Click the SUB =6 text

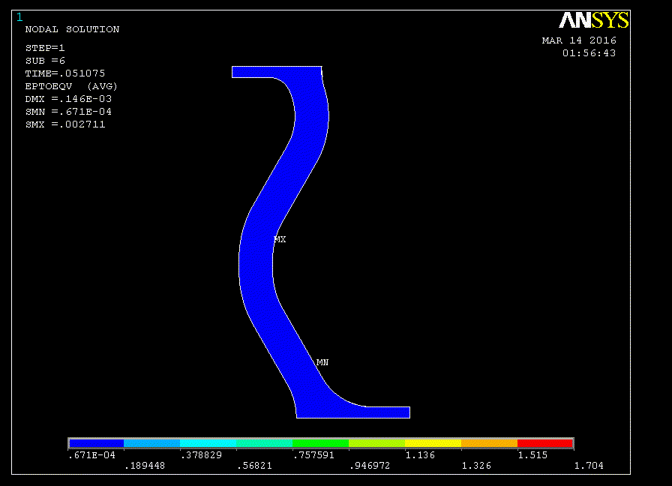pyautogui.click(x=45, y=61)
